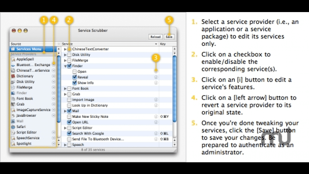Expand the FileMerge service group
This screenshot has height=174, width=309.
click(x=65, y=60)
